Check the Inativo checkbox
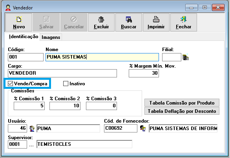Viewport: 230px width, 158px height. tap(66, 84)
